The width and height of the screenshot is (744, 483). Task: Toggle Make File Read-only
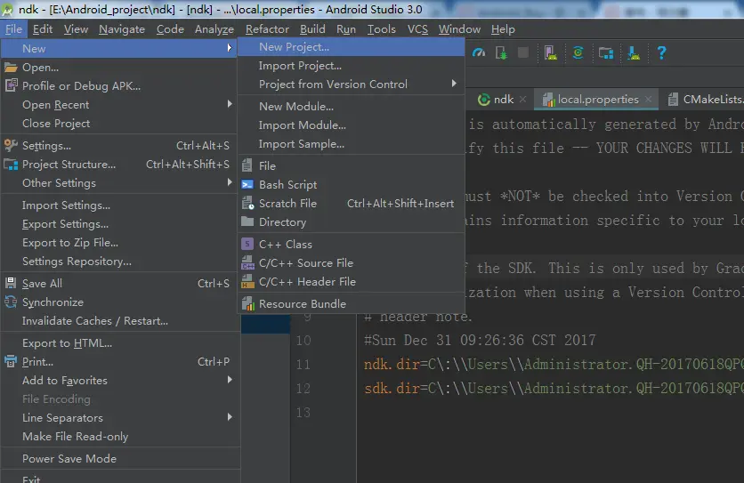(x=118, y=437)
